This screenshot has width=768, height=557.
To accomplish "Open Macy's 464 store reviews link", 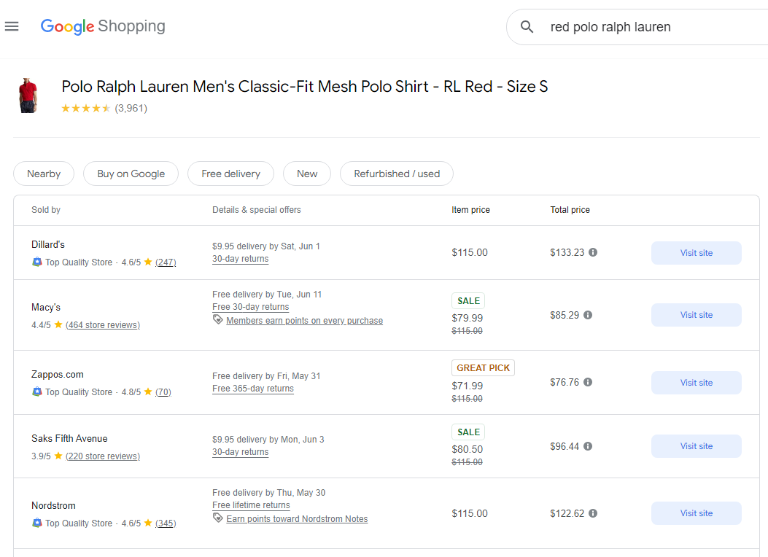I will [103, 325].
